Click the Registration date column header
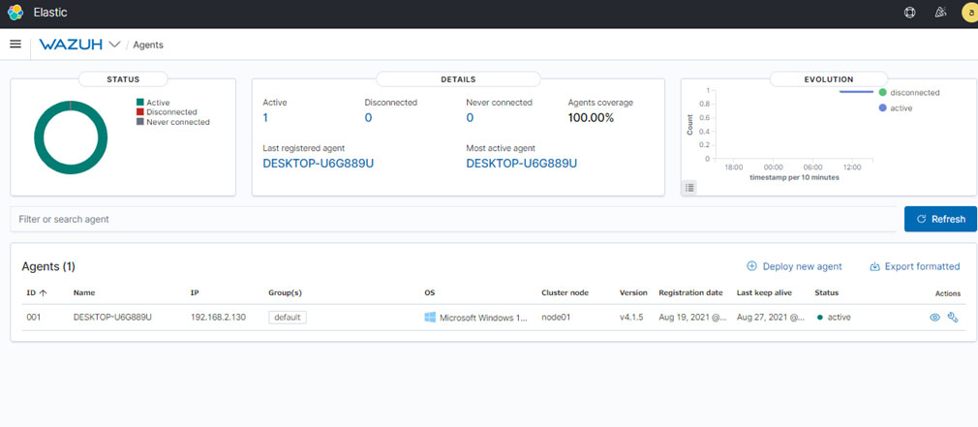The width and height of the screenshot is (978, 427). pos(690,292)
